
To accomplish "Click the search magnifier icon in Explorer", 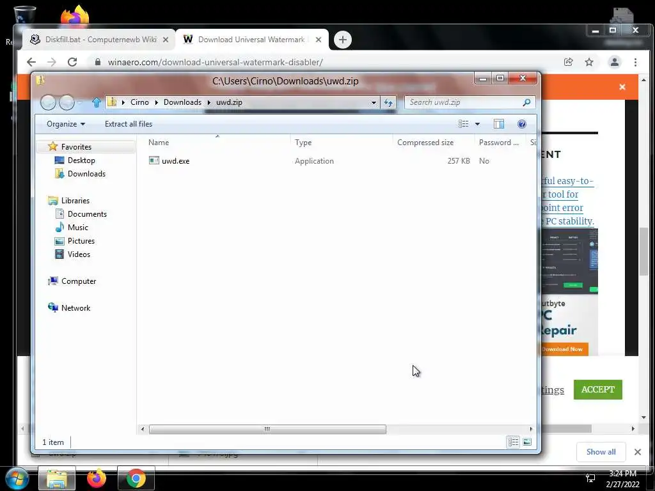I will click(x=526, y=102).
